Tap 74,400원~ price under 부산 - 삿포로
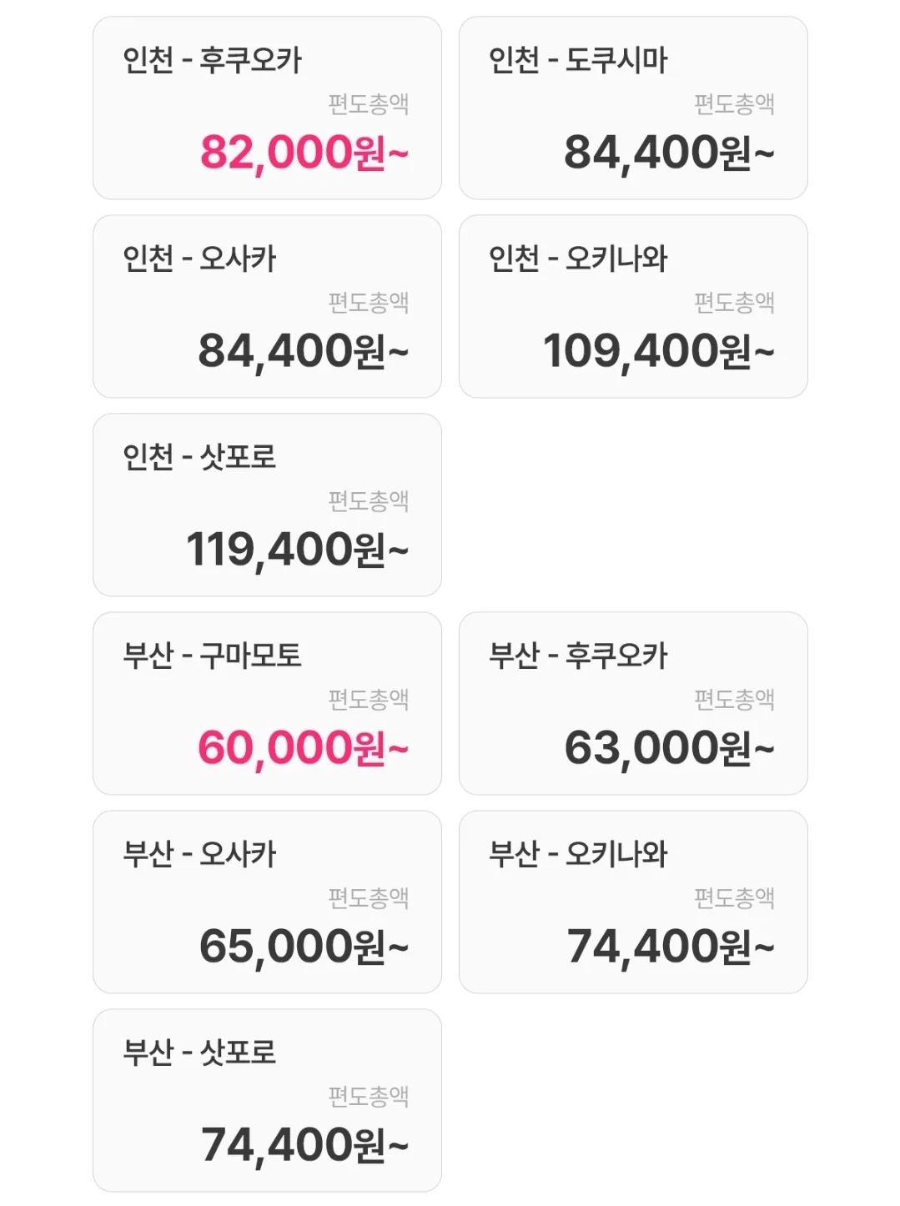Image resolution: width=900 pixels, height=1206 pixels. point(305,1145)
